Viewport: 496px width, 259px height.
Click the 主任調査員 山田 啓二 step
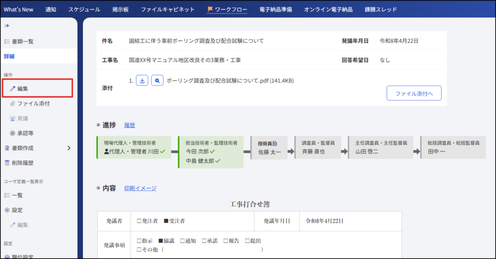(381, 147)
